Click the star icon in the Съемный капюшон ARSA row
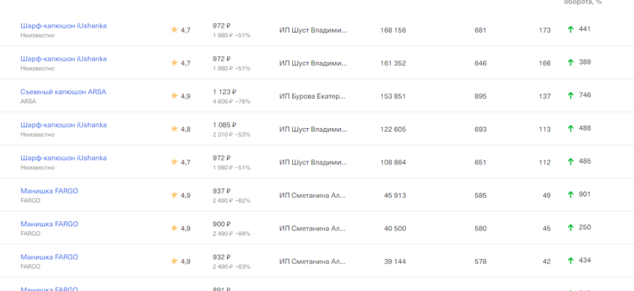 pyautogui.click(x=174, y=96)
